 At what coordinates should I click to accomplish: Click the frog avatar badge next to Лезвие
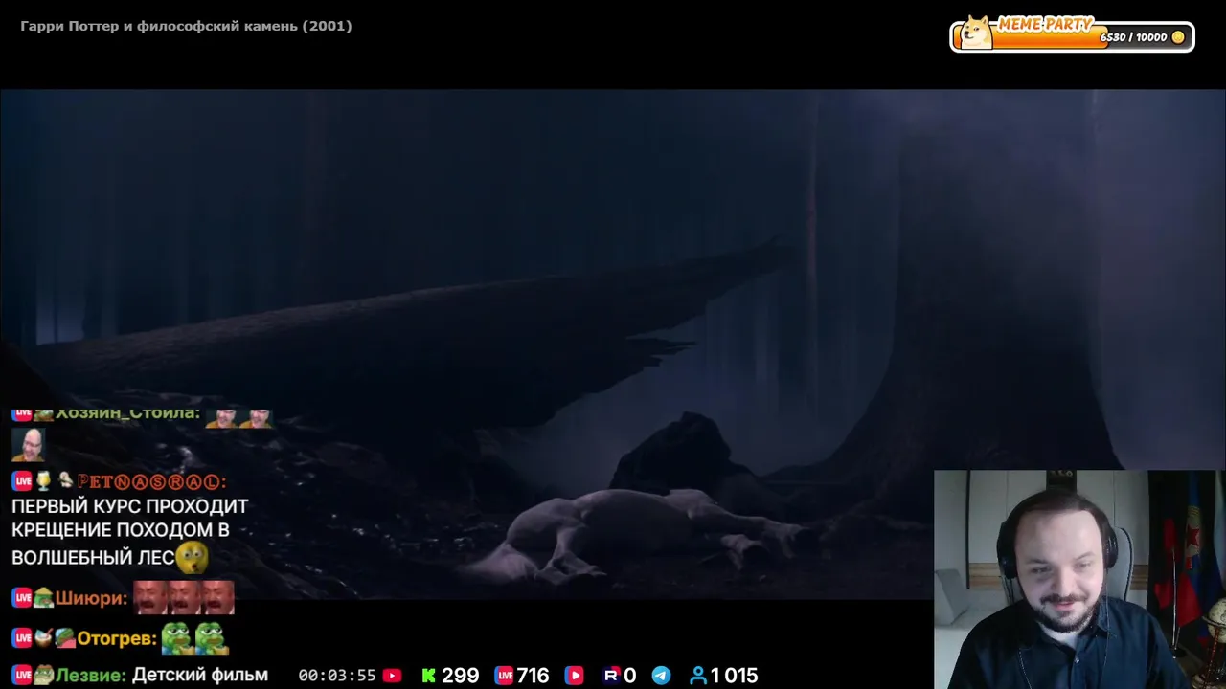tap(43, 676)
